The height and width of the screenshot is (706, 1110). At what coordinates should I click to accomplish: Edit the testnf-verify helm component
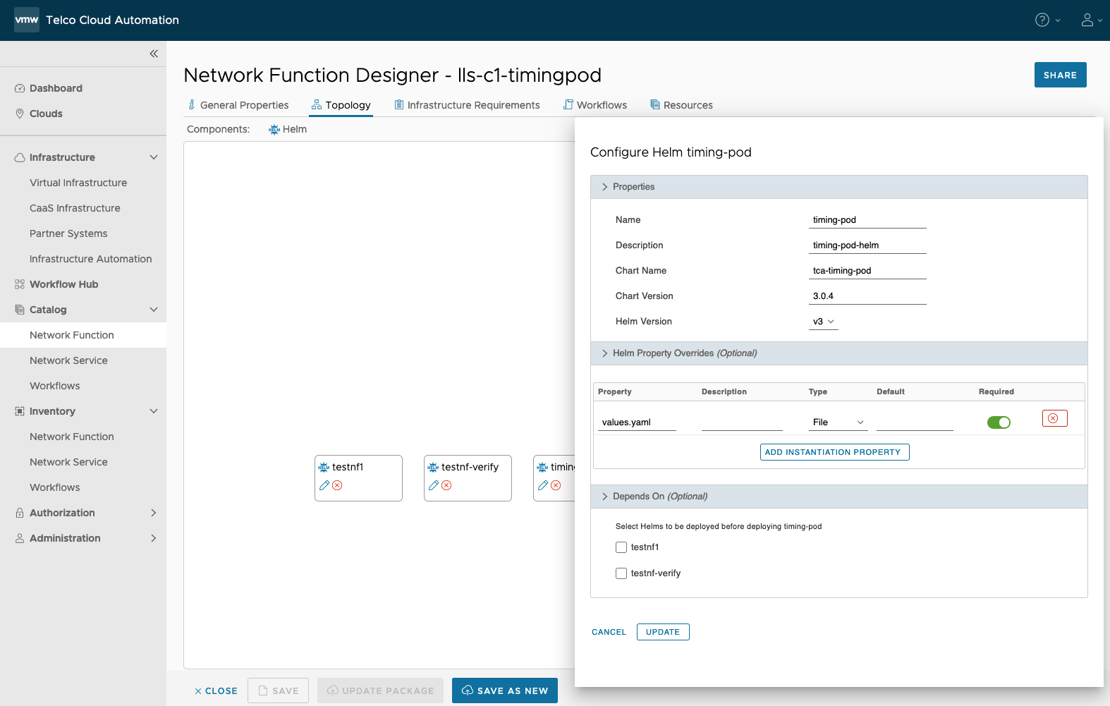[434, 485]
